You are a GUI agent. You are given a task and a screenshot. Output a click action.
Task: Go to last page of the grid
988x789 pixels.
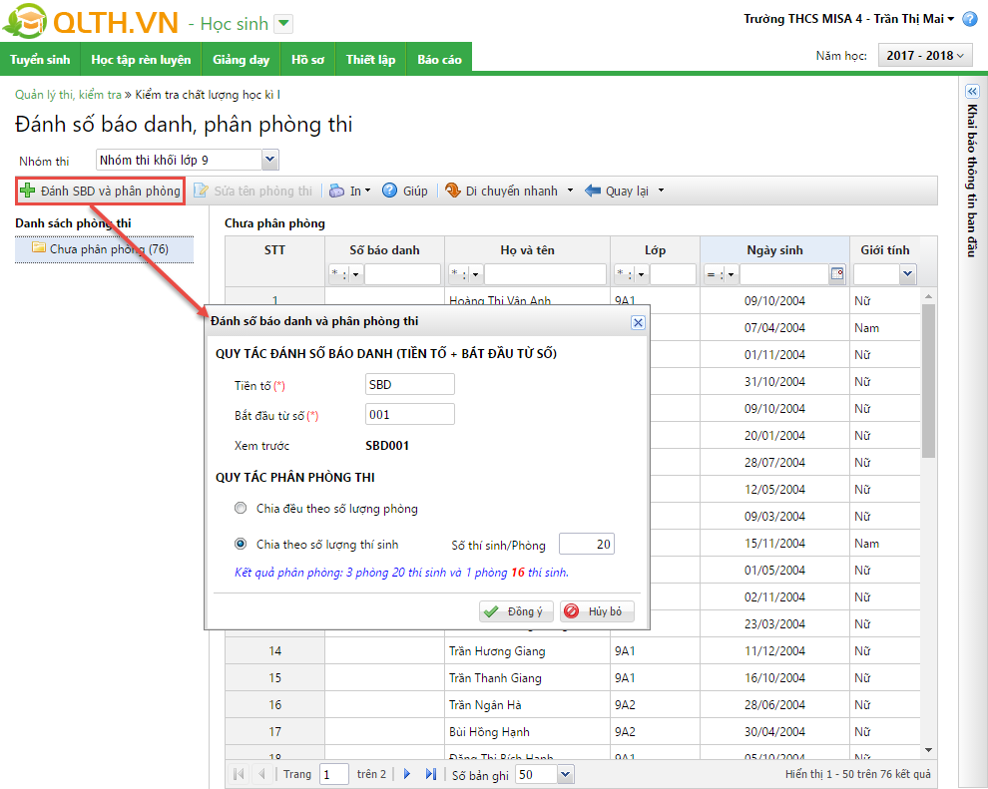coord(430,774)
